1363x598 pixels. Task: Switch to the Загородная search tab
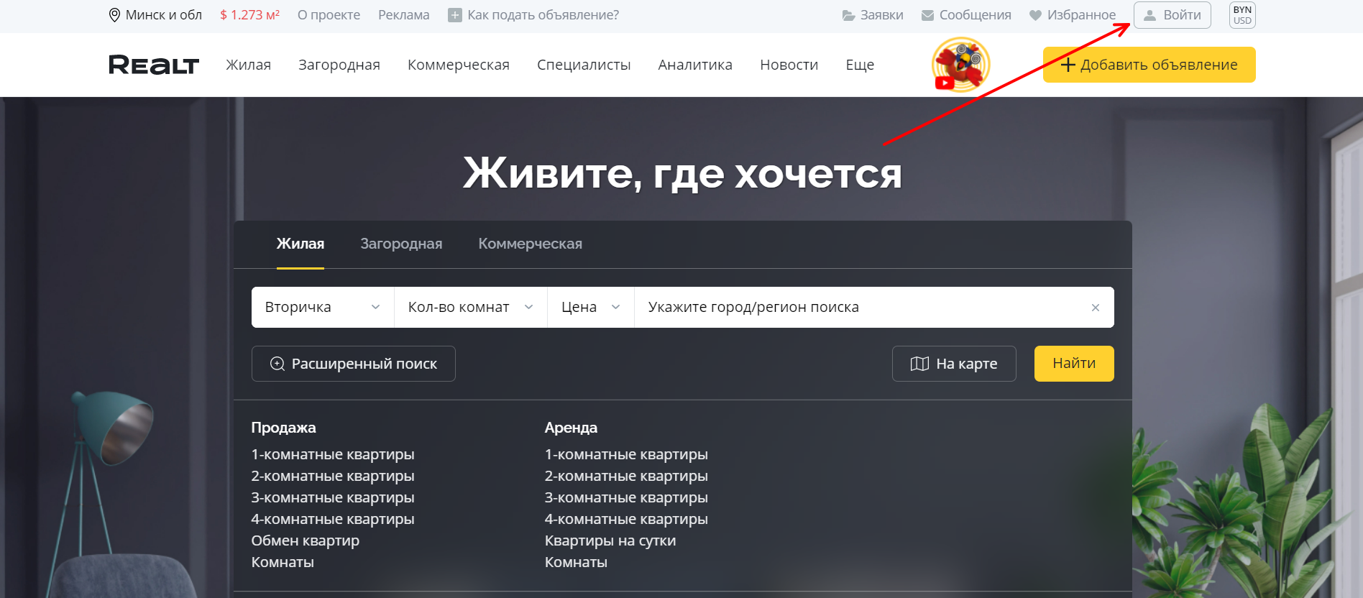pyautogui.click(x=401, y=244)
